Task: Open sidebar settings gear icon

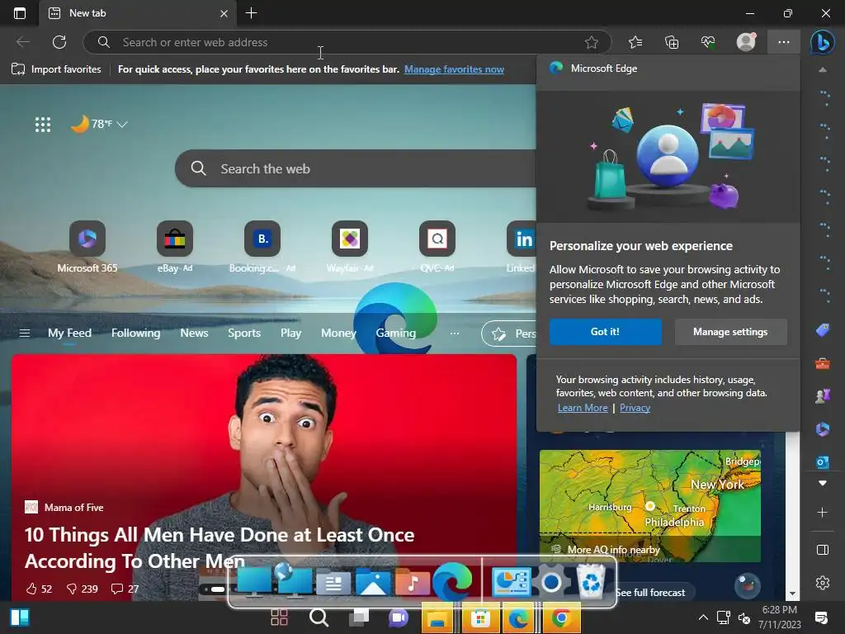Action: [x=823, y=583]
